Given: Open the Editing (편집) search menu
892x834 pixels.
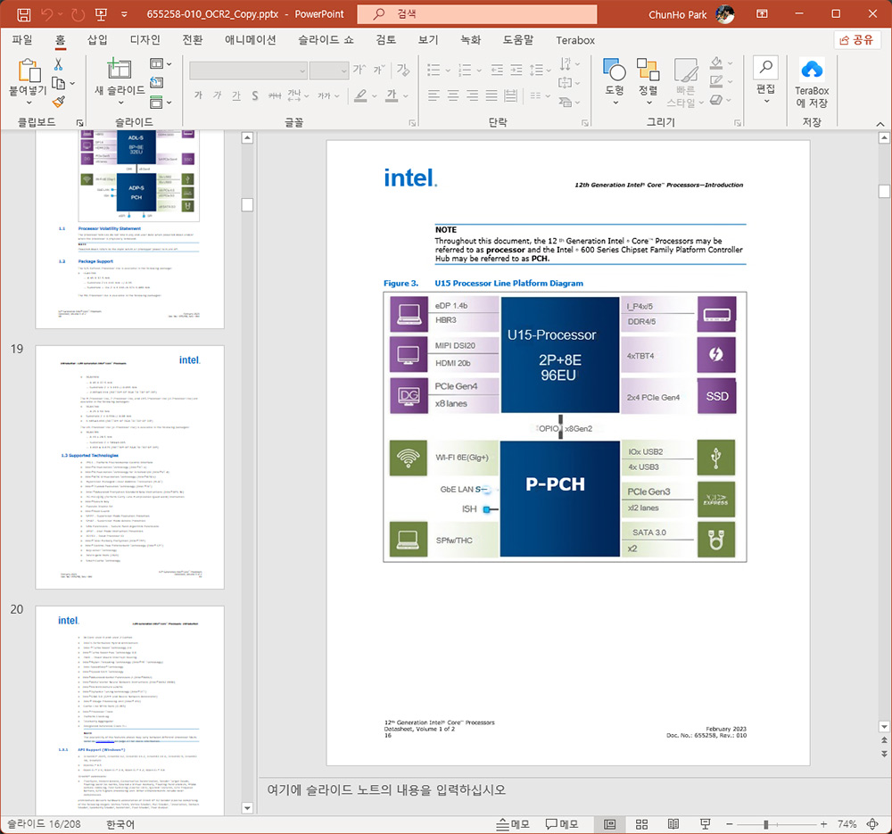Looking at the screenshot, I should [765, 79].
